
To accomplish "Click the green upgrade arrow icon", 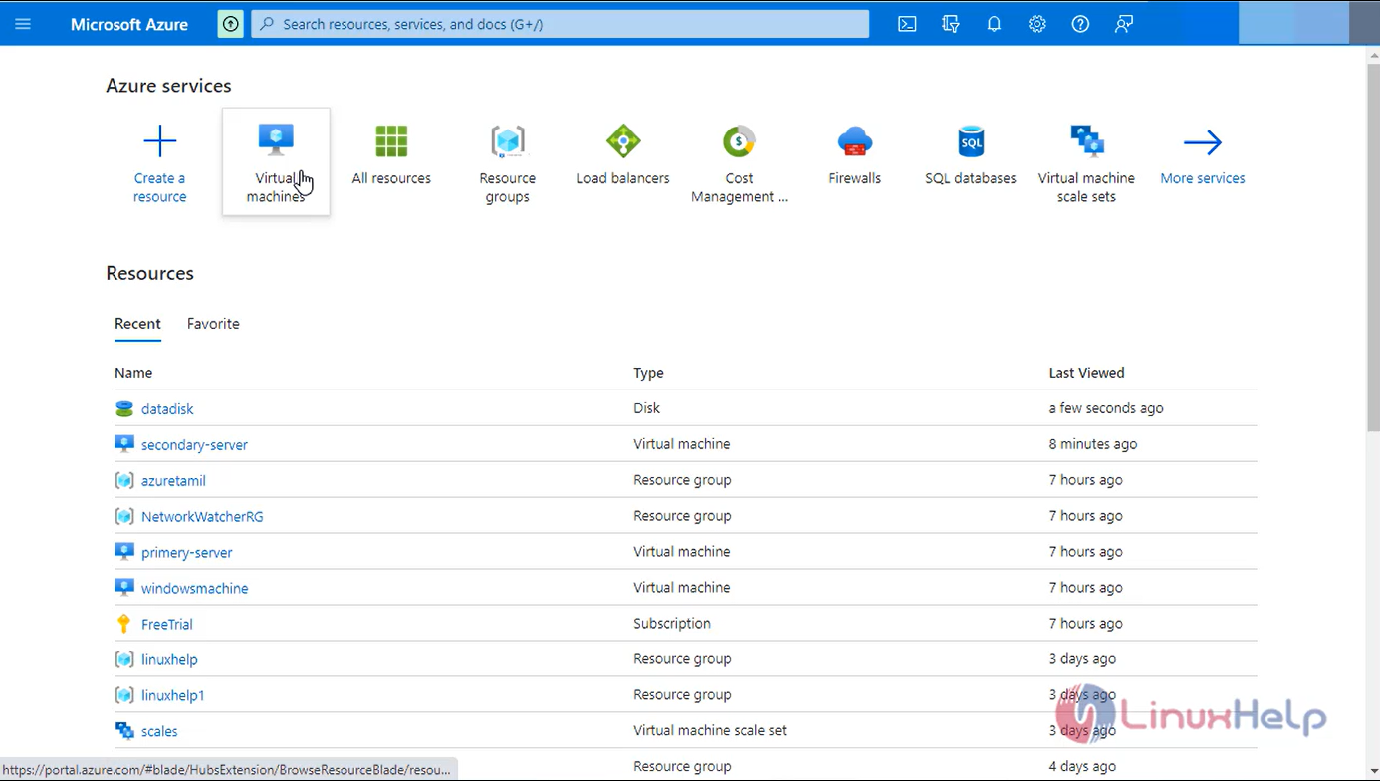I will 231,24.
